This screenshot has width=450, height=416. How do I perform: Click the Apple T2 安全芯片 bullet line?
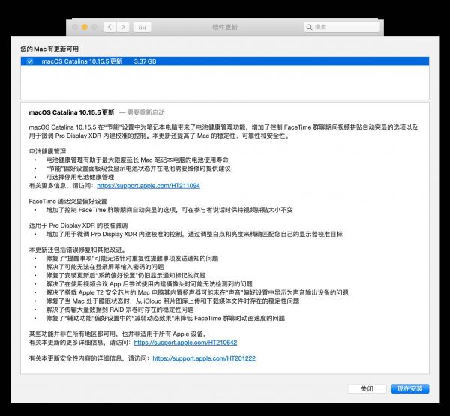click(x=197, y=292)
